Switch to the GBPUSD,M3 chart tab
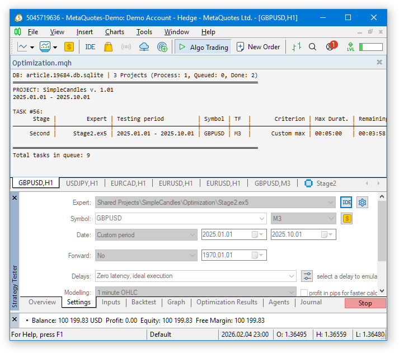Screen dimensions: 399x353 pos(273,183)
